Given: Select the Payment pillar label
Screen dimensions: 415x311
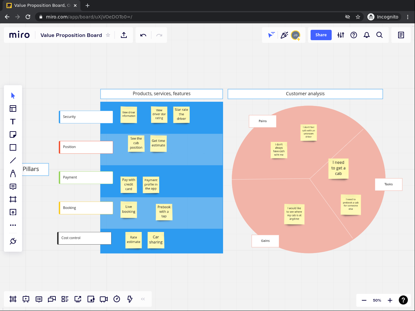Looking at the screenshot, I should pos(86,178).
